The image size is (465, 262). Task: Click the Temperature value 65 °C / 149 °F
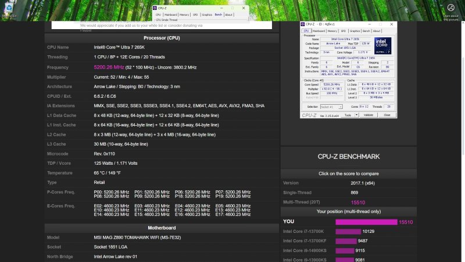(x=107, y=173)
